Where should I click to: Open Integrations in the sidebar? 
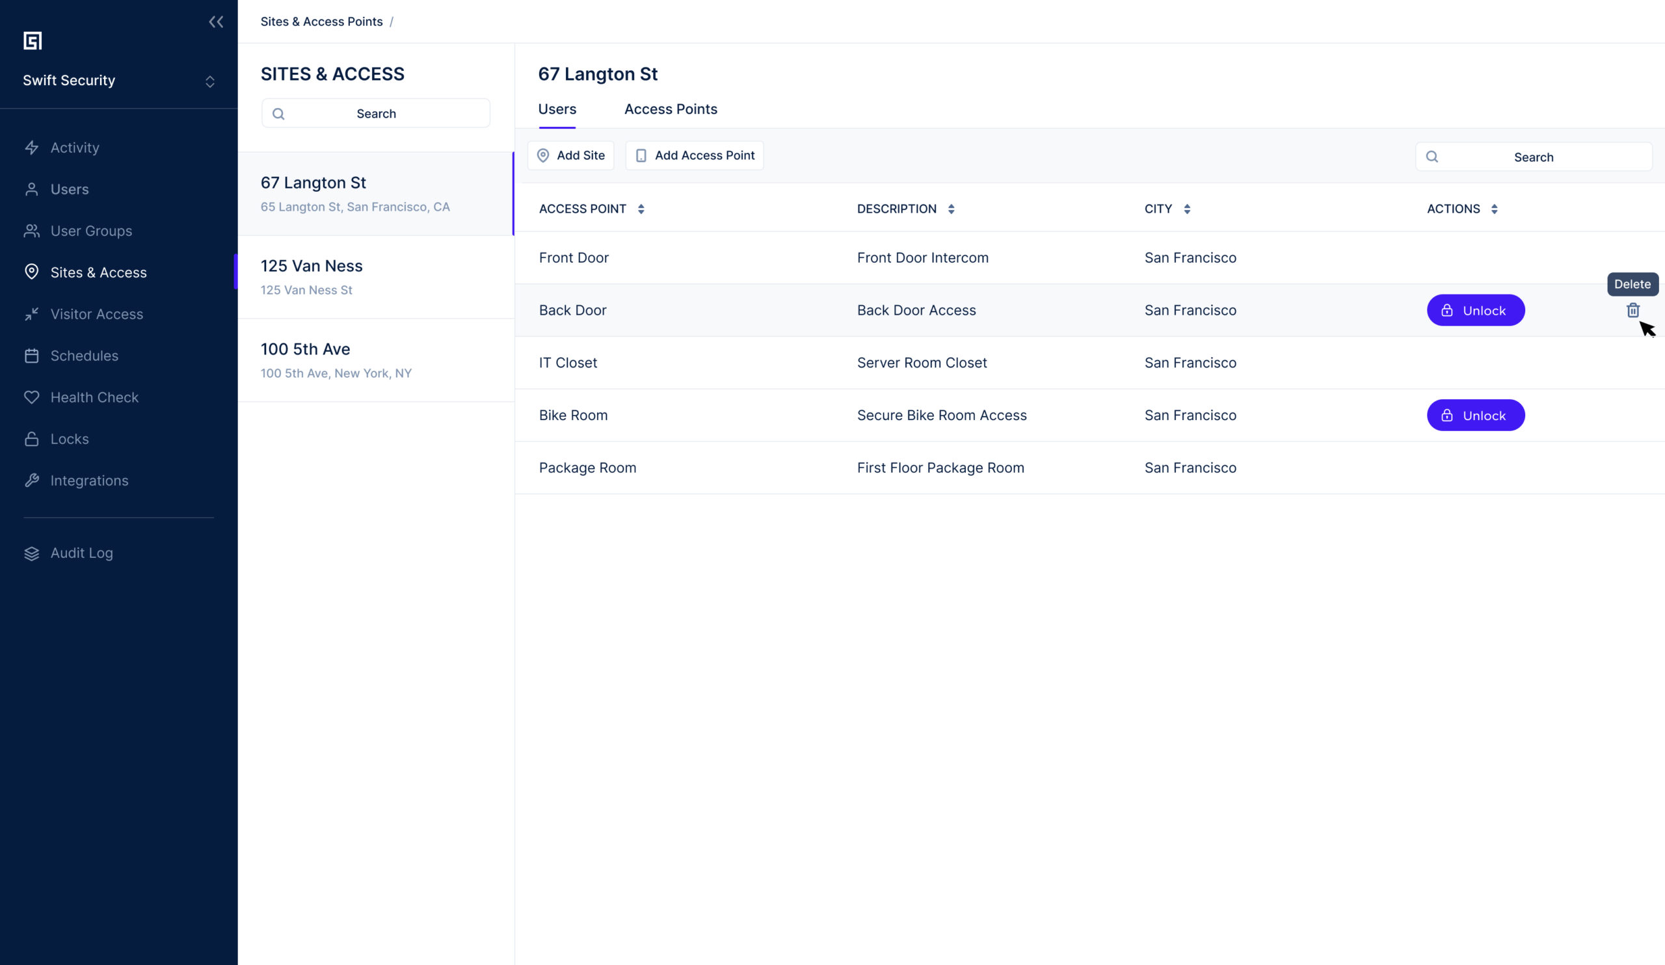pyautogui.click(x=89, y=480)
